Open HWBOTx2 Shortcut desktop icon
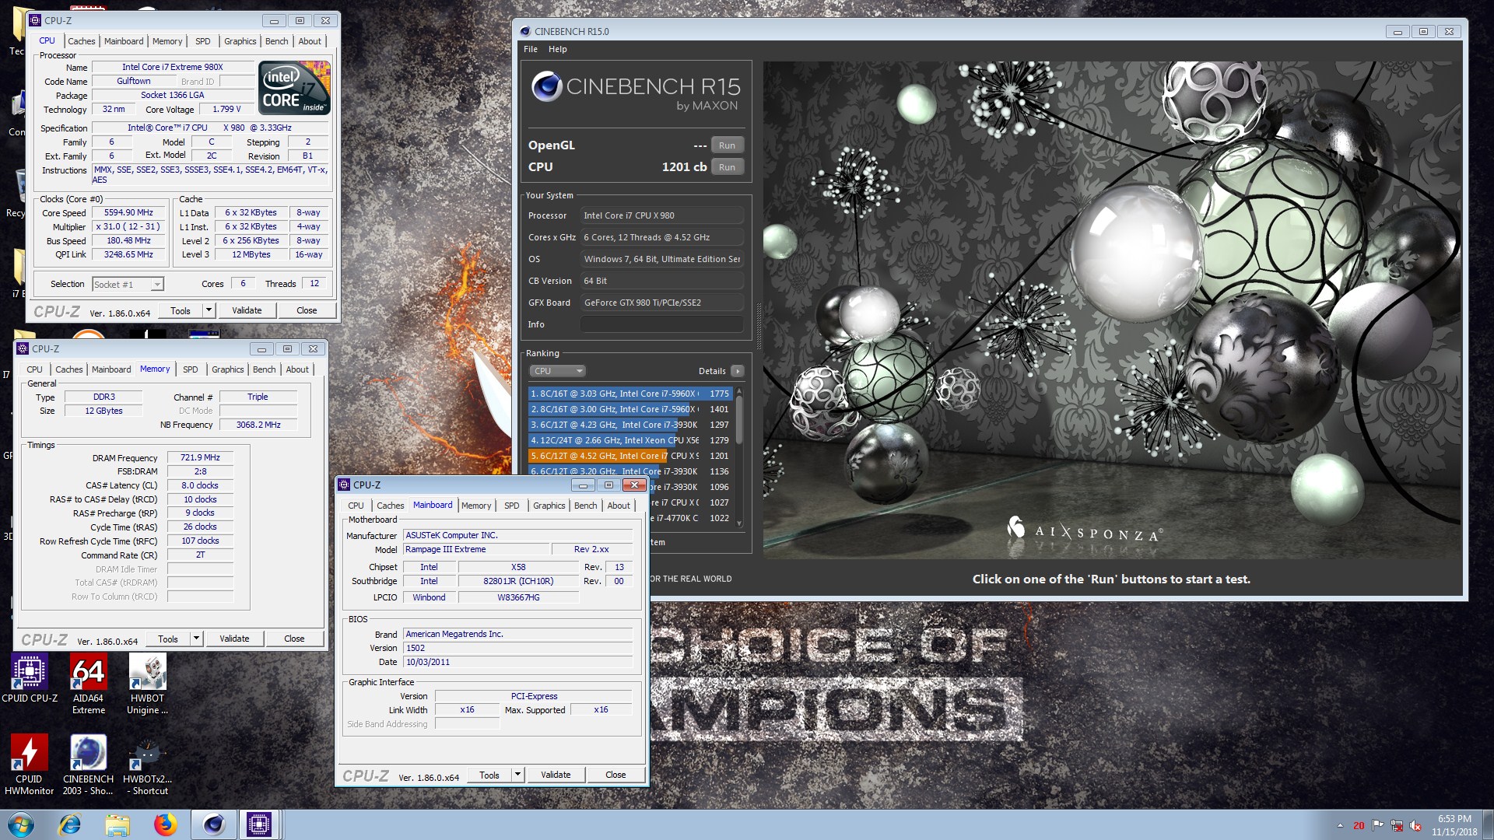Screen dimensions: 1494x840 (147, 765)
